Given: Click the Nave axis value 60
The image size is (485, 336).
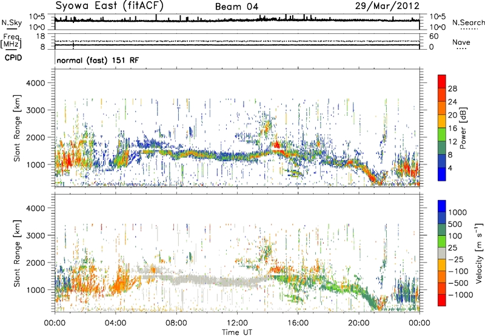Looking at the screenshot, I should [434, 36].
